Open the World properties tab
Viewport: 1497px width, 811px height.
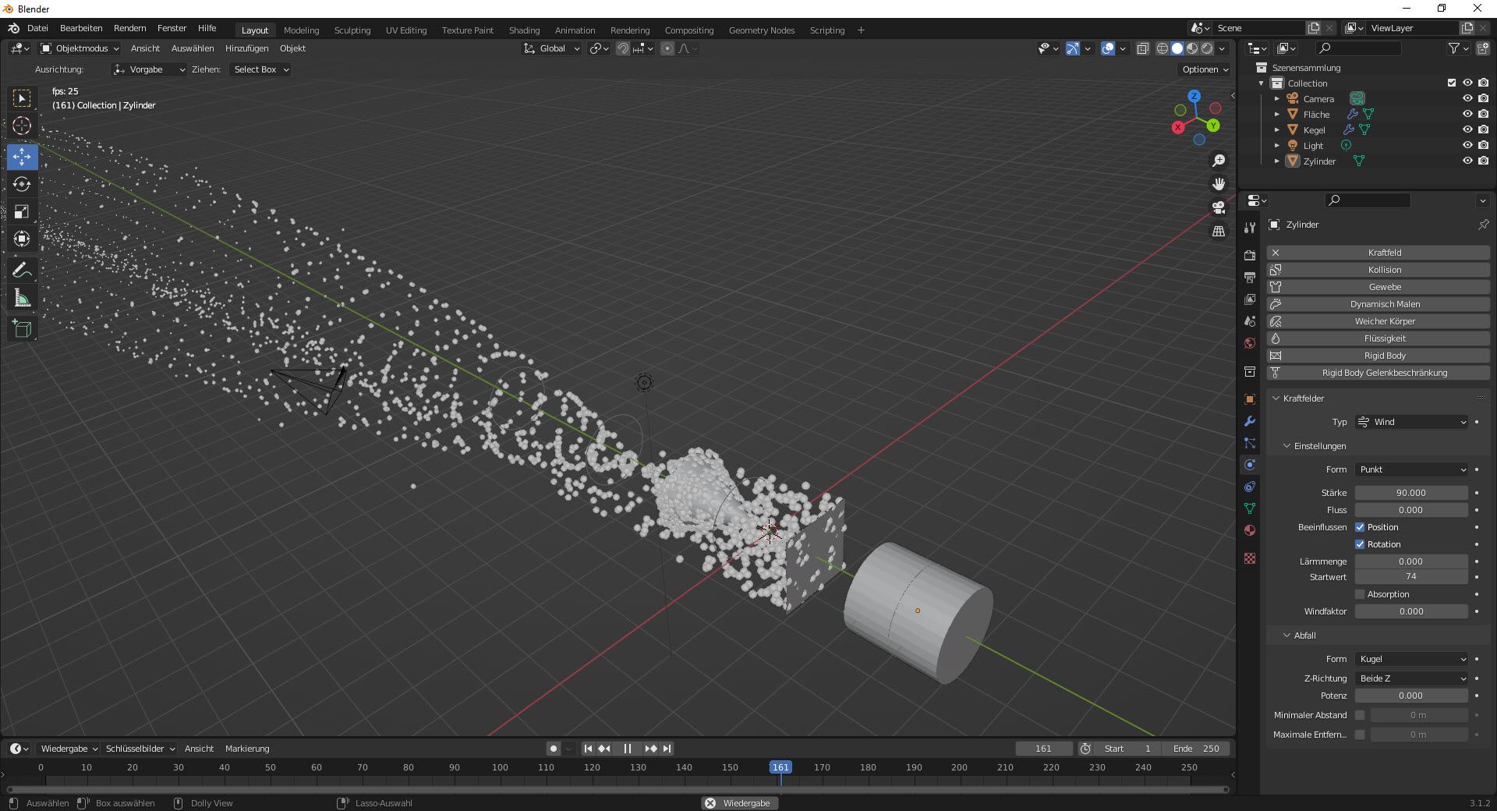[x=1250, y=343]
